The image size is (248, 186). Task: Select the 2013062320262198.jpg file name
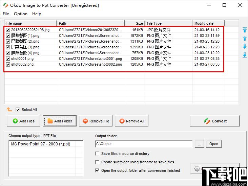[30, 30]
